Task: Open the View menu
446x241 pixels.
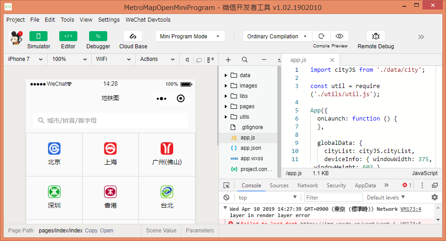Action: click(86, 19)
